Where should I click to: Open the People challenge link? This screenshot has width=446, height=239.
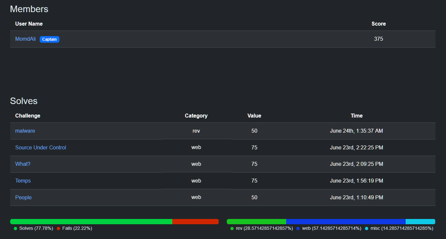[24, 198]
